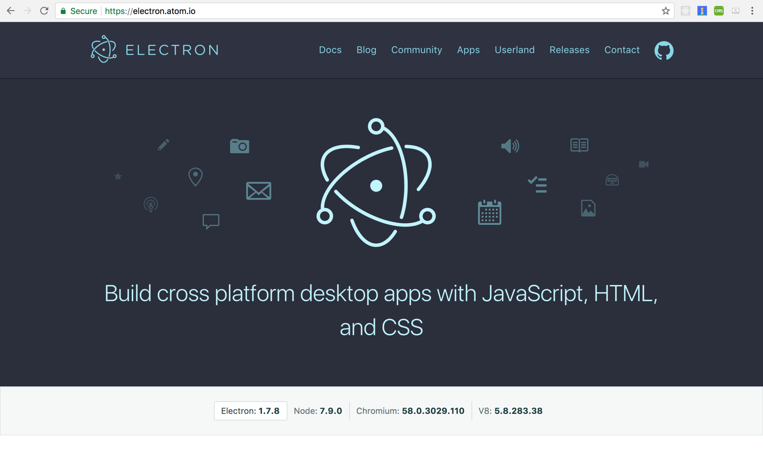Click the Electron: 1.7.8 version button
This screenshot has width=763, height=455.
250,411
